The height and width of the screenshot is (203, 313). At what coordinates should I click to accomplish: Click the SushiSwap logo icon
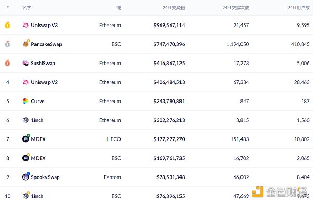[26, 63]
